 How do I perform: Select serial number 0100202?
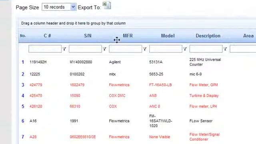(x=77, y=74)
